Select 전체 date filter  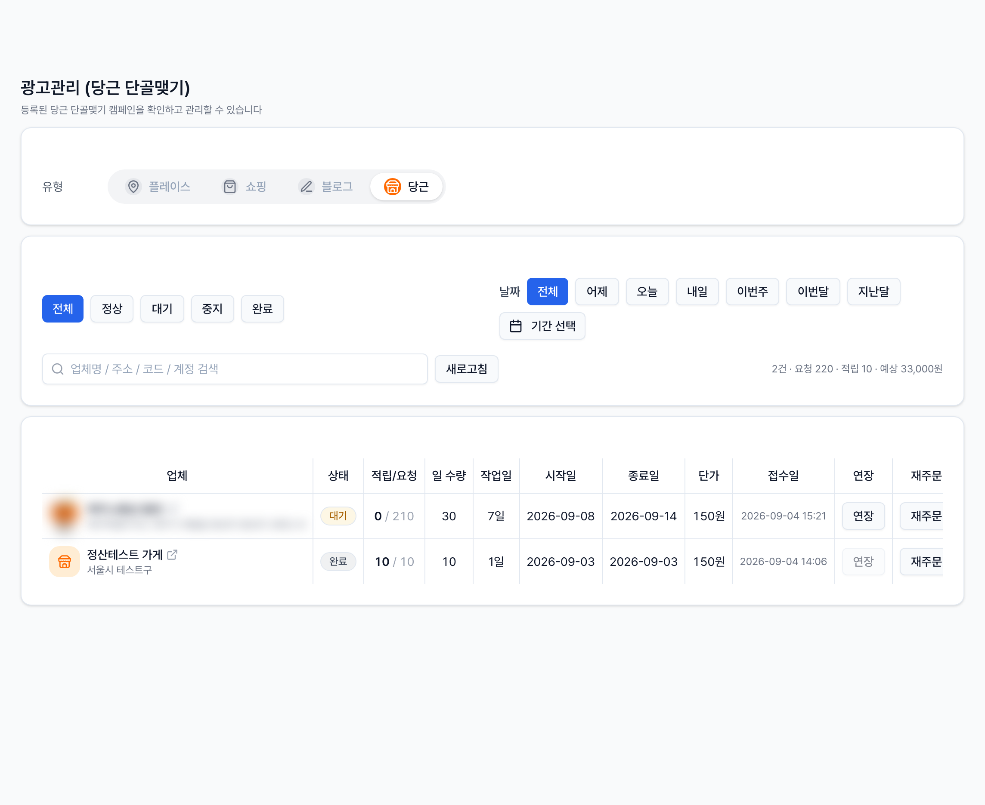[x=548, y=292]
